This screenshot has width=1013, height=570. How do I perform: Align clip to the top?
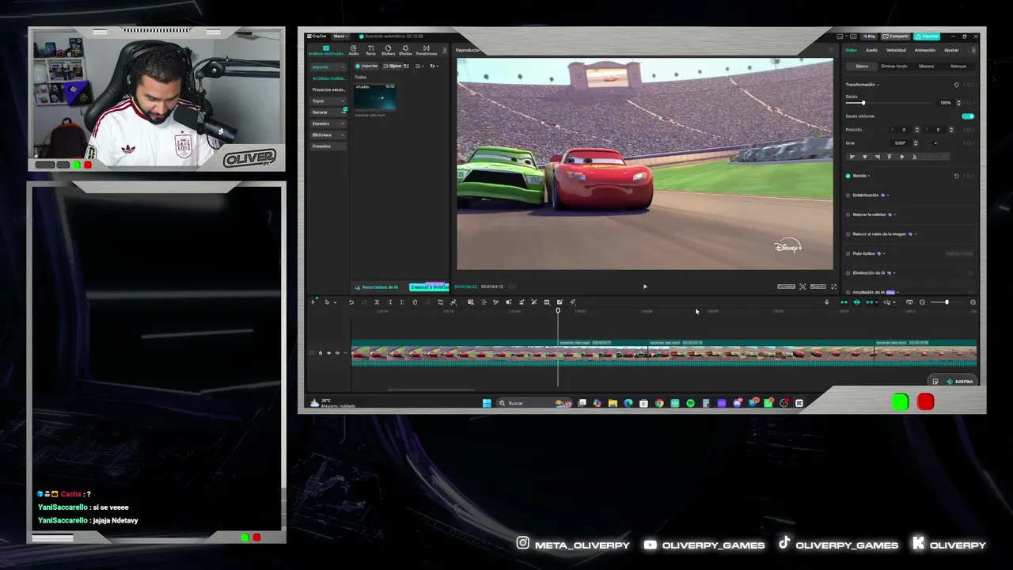tap(890, 157)
